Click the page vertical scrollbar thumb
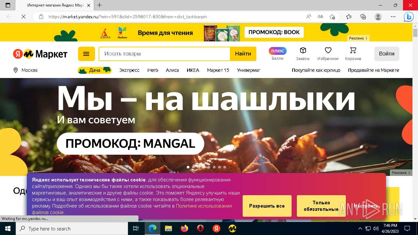The image size is (418, 235). pos(415,33)
